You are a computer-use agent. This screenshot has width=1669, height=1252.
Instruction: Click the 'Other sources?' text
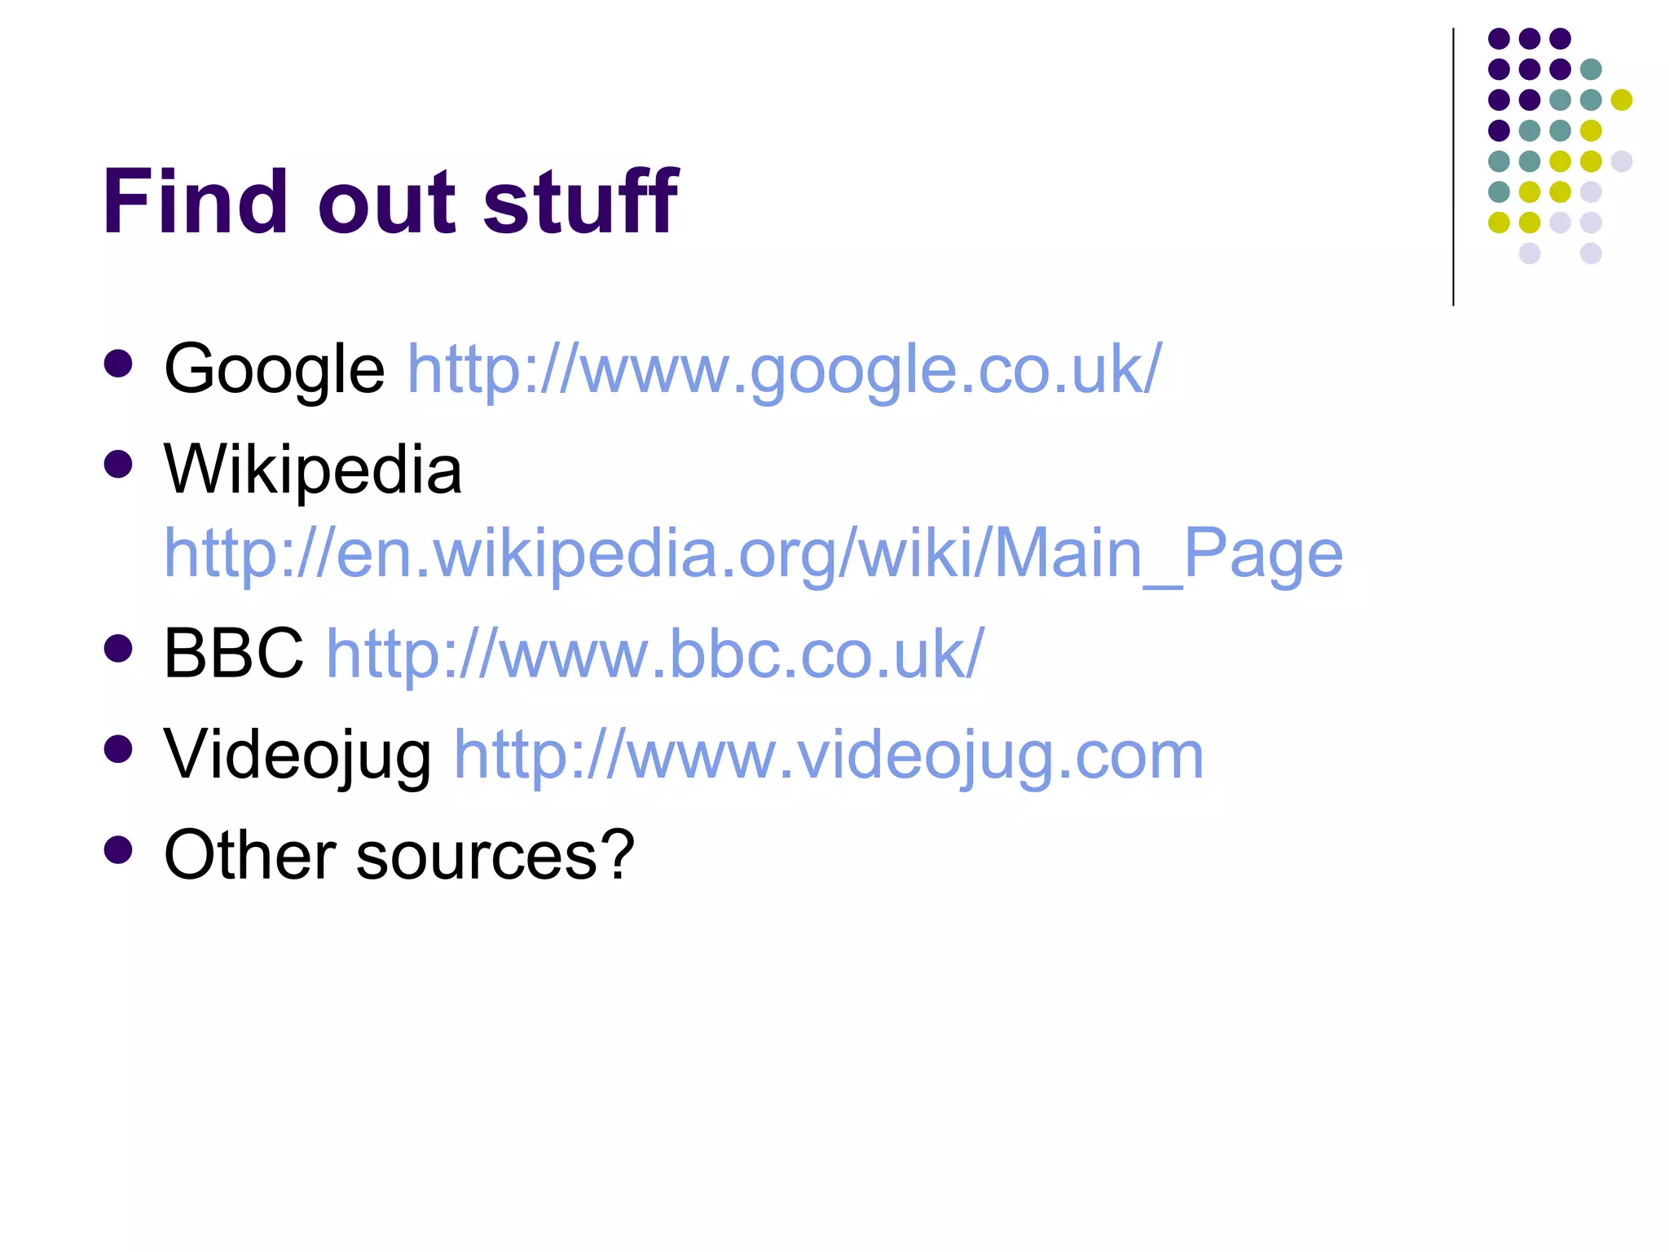tap(399, 855)
